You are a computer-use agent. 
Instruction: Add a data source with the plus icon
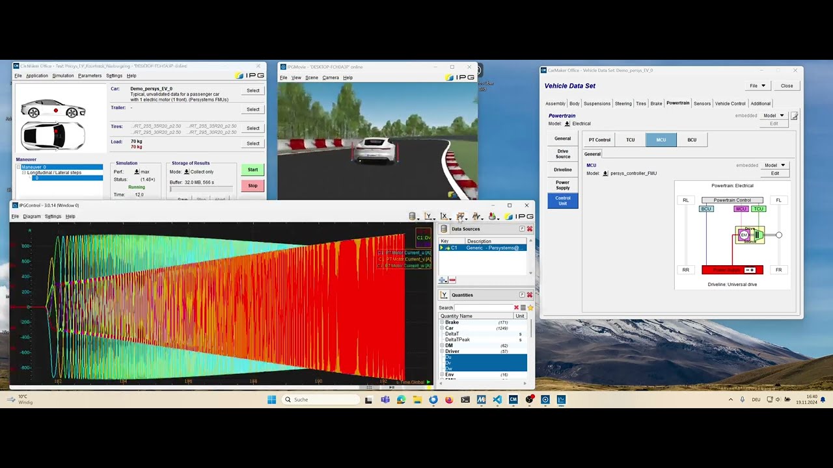tap(443, 280)
